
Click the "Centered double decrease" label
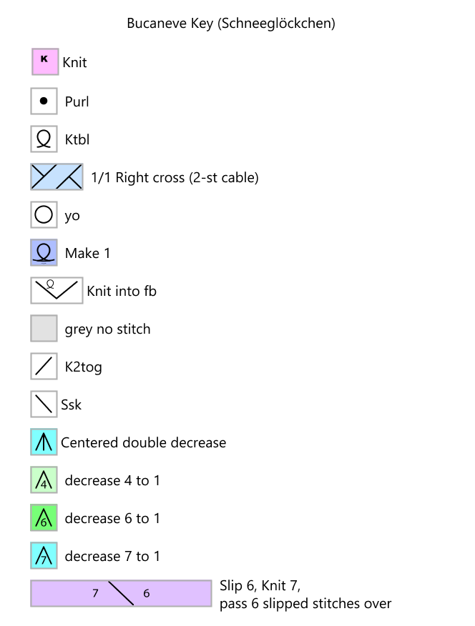[x=143, y=442]
